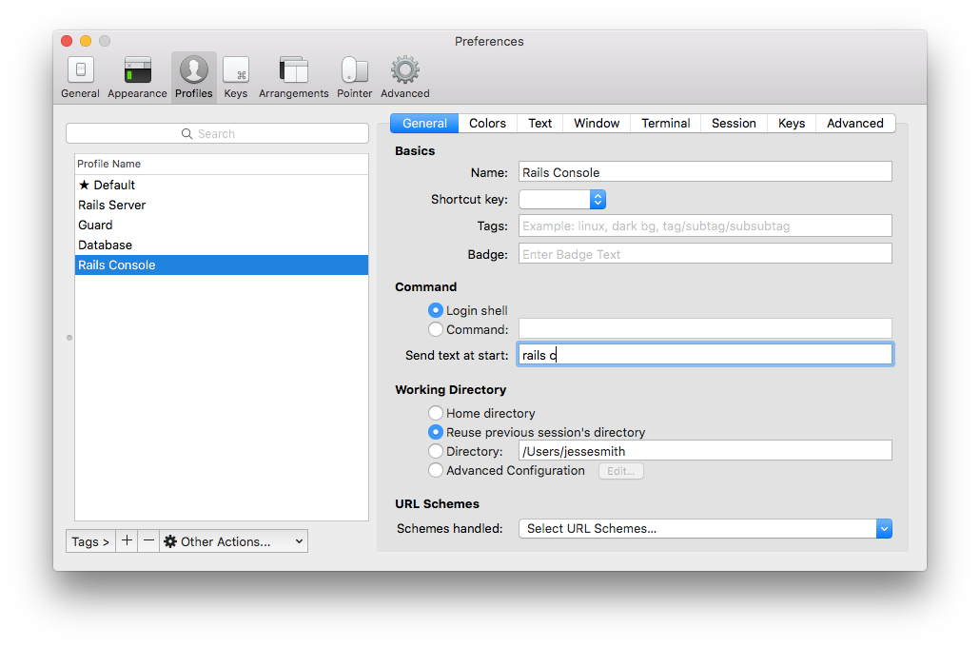The height and width of the screenshot is (647, 980).
Task: Click the Send text at start field
Action: point(705,355)
